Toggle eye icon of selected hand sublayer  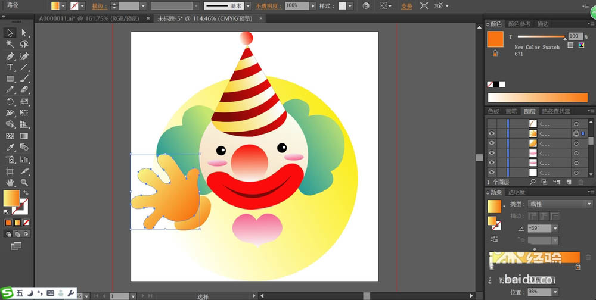point(492,133)
